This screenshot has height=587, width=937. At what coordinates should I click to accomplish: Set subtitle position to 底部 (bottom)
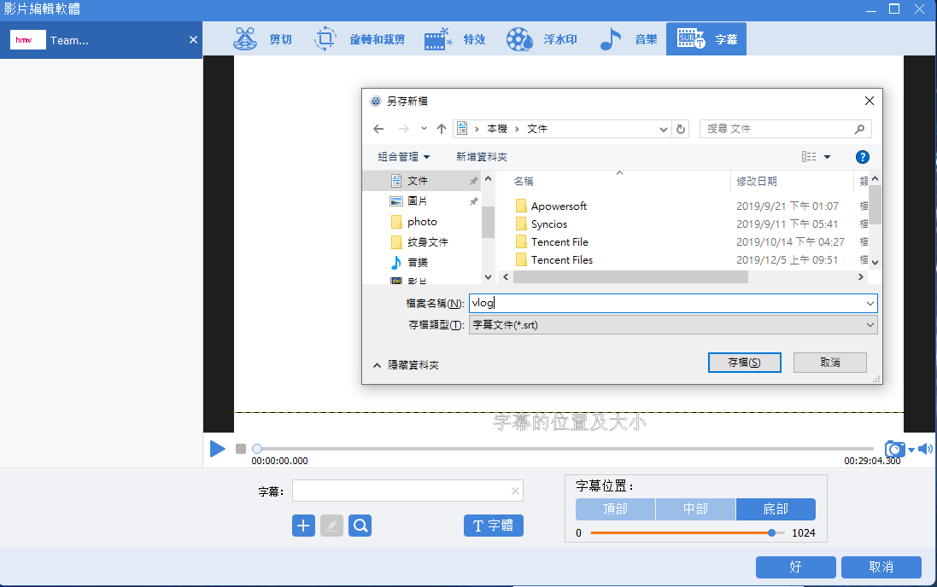point(776,509)
